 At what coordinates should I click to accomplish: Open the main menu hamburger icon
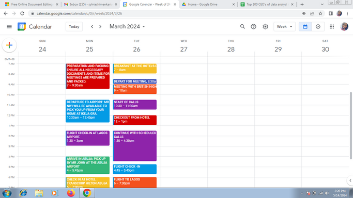(x=9, y=26)
